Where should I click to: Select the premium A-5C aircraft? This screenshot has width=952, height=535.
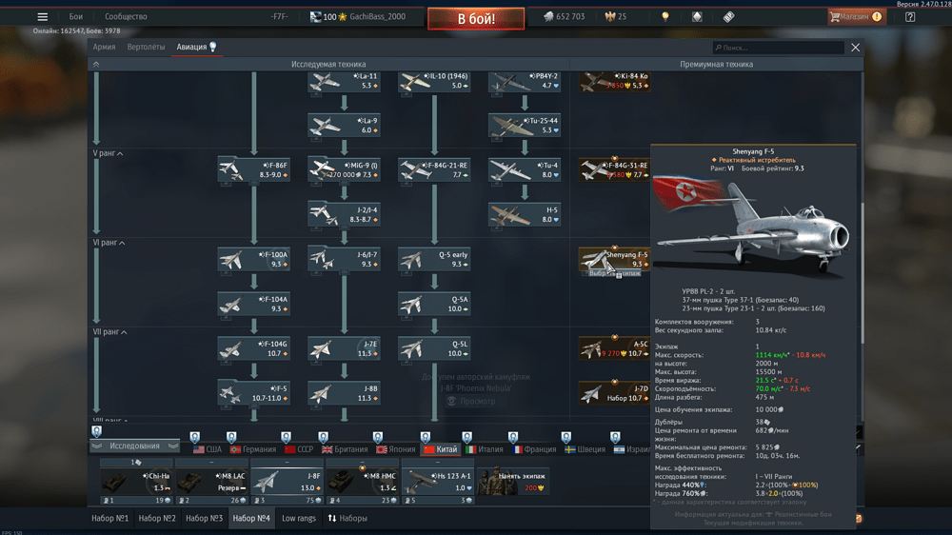(x=614, y=348)
